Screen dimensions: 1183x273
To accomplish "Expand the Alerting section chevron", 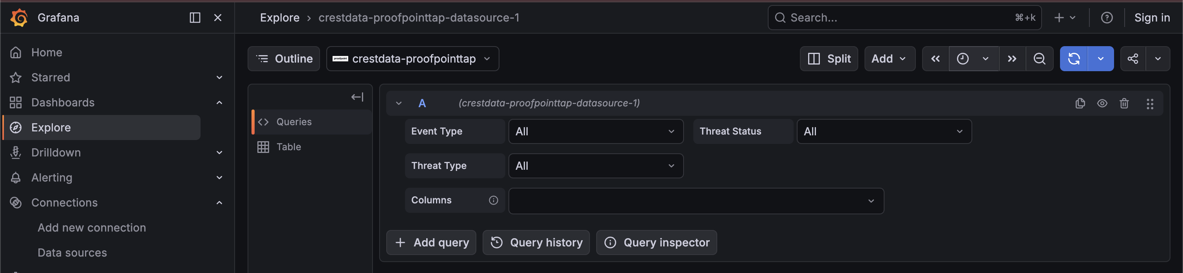I will (219, 178).
